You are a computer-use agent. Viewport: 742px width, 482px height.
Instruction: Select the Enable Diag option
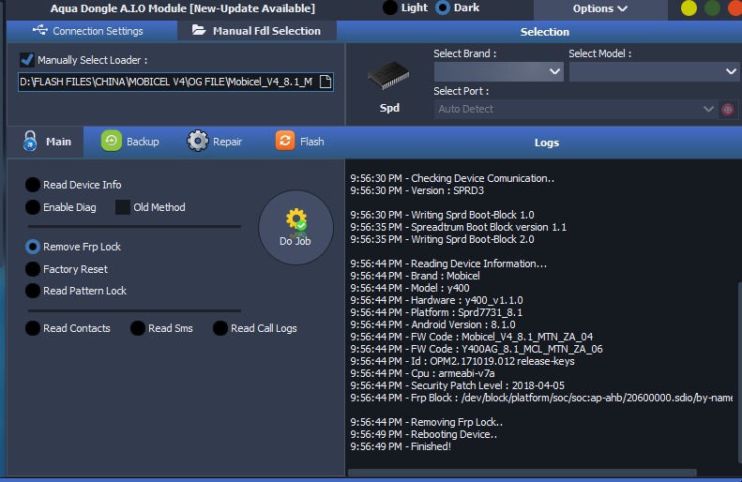coord(32,207)
